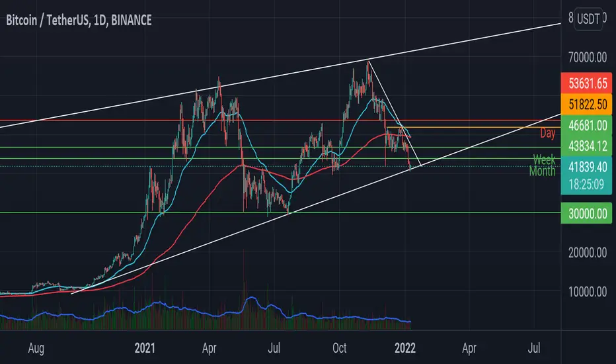616x364 pixels.
Task: Click the countdown timer 18:25:09
Action: pyautogui.click(x=588, y=184)
